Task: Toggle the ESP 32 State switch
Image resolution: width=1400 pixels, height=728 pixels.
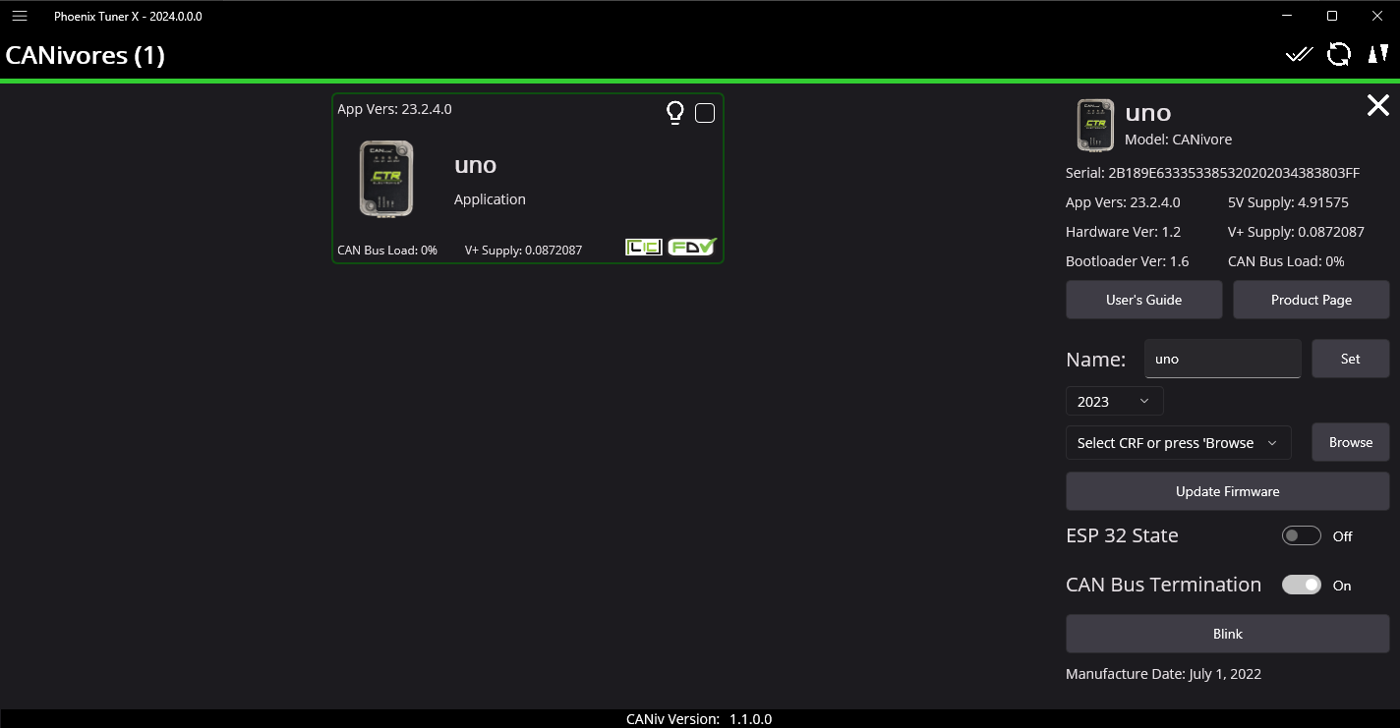Action: point(1302,535)
